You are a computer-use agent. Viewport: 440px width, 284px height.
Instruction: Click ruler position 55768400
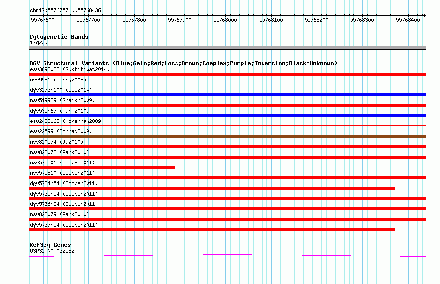[408, 20]
